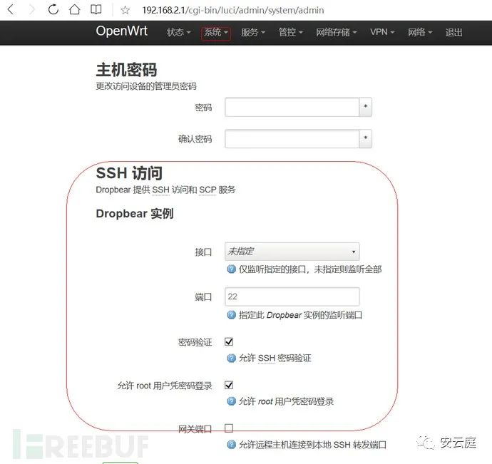Open the 状态 menu

[x=178, y=32]
